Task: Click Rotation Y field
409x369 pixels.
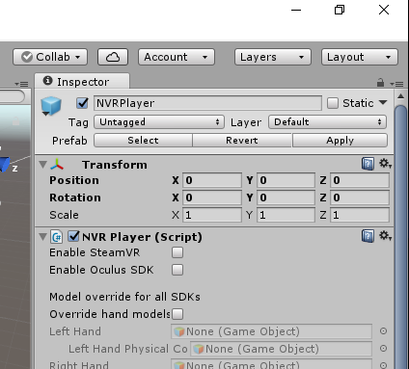Action: click(286, 198)
